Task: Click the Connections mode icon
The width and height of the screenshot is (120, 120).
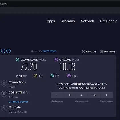Action: (x=4, y=83)
